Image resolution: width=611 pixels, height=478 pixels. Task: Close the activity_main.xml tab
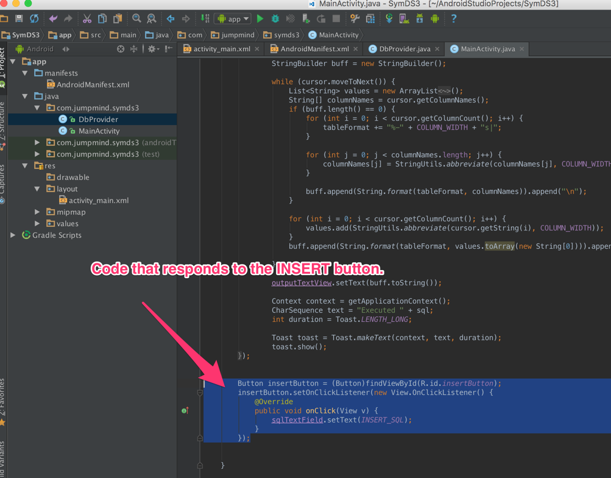coord(257,49)
